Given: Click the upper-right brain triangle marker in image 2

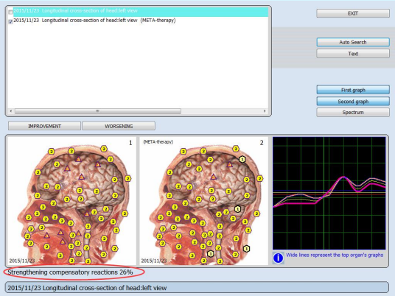Looking at the screenshot, I should (229, 164).
